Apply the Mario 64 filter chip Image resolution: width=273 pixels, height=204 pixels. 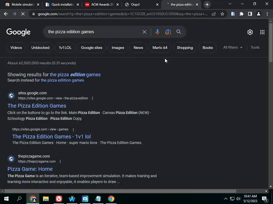tap(160, 48)
